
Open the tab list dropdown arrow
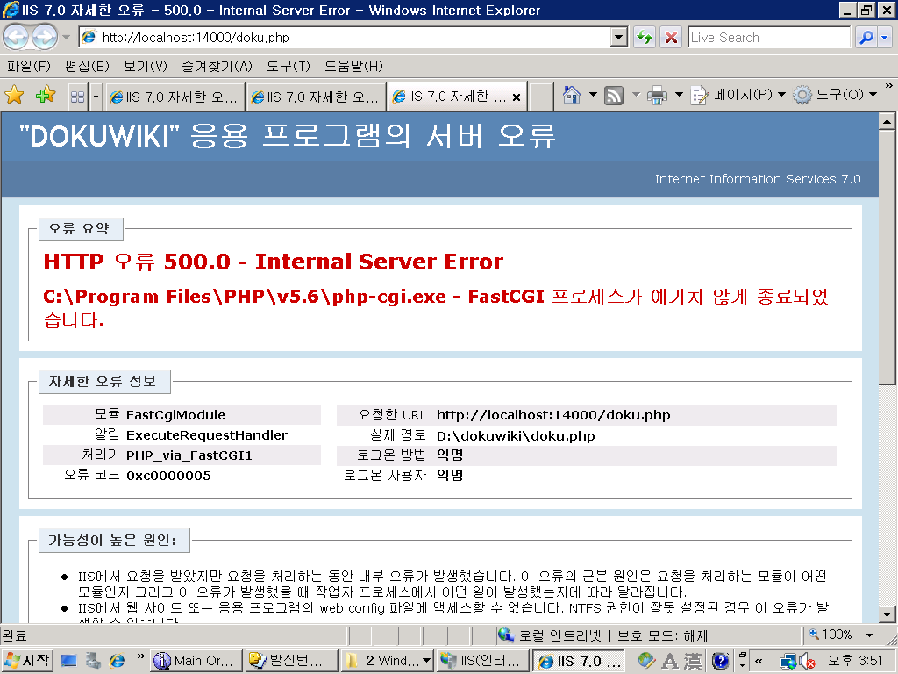96,97
